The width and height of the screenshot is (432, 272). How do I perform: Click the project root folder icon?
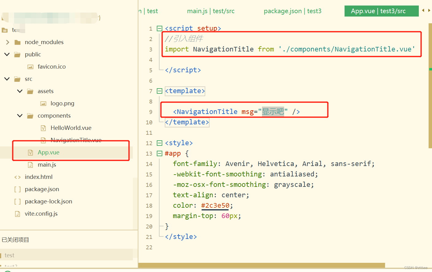coord(5,30)
